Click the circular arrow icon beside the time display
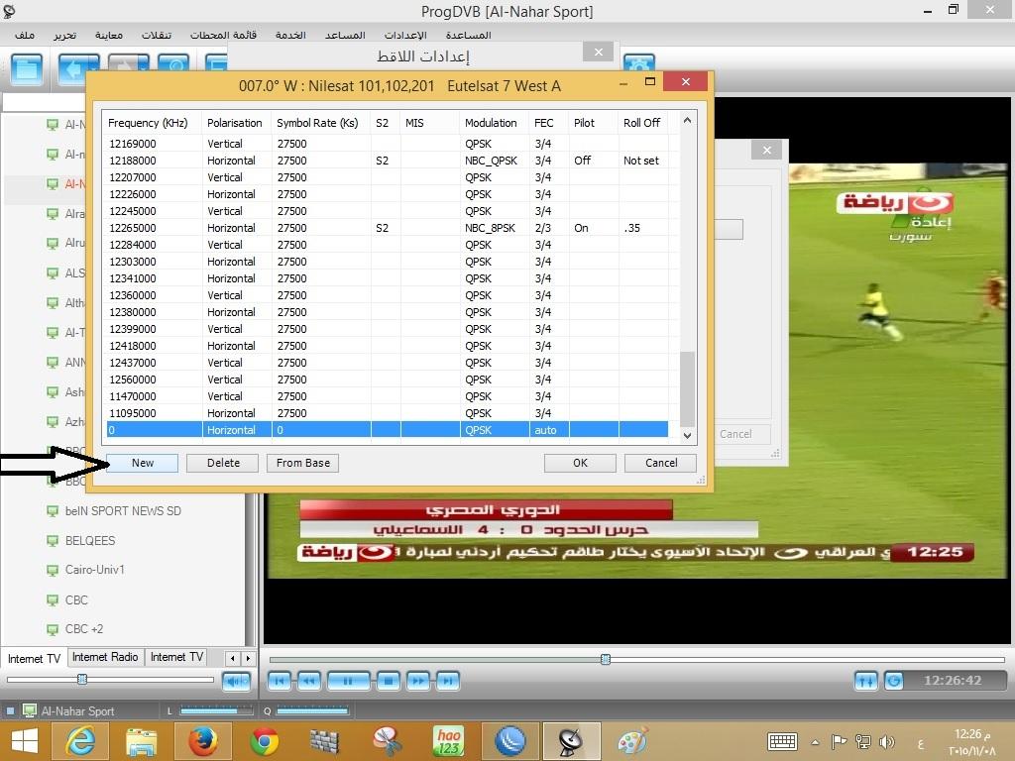Image resolution: width=1015 pixels, height=761 pixels. (x=894, y=681)
